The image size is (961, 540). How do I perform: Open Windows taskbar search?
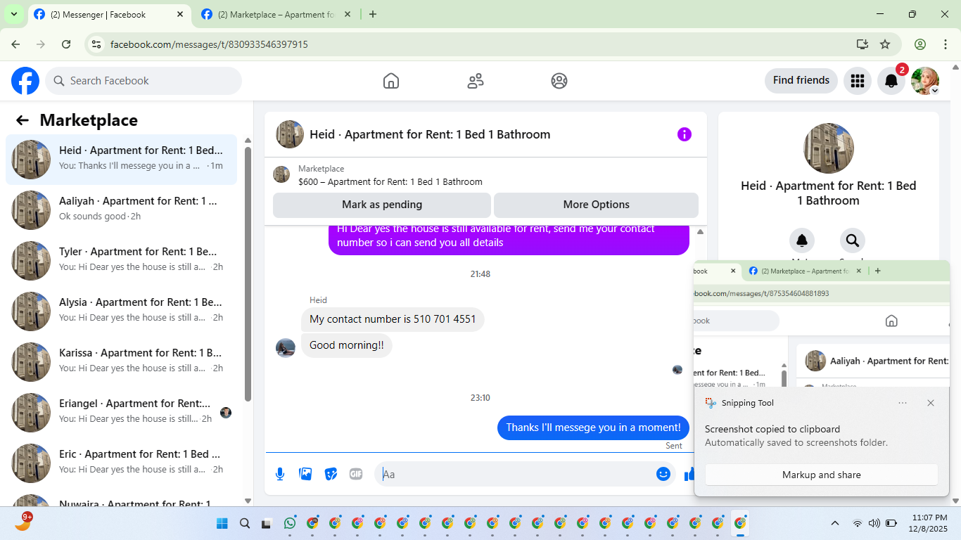[x=245, y=523]
